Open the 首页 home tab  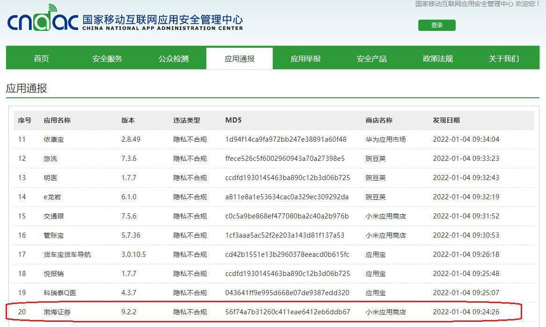point(41,58)
